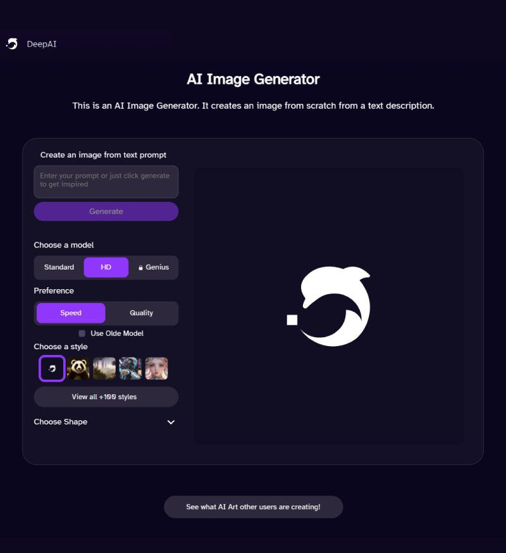Image resolution: width=506 pixels, height=553 pixels.
Task: Enable the Use Olde Model checkbox
Action: 82,333
